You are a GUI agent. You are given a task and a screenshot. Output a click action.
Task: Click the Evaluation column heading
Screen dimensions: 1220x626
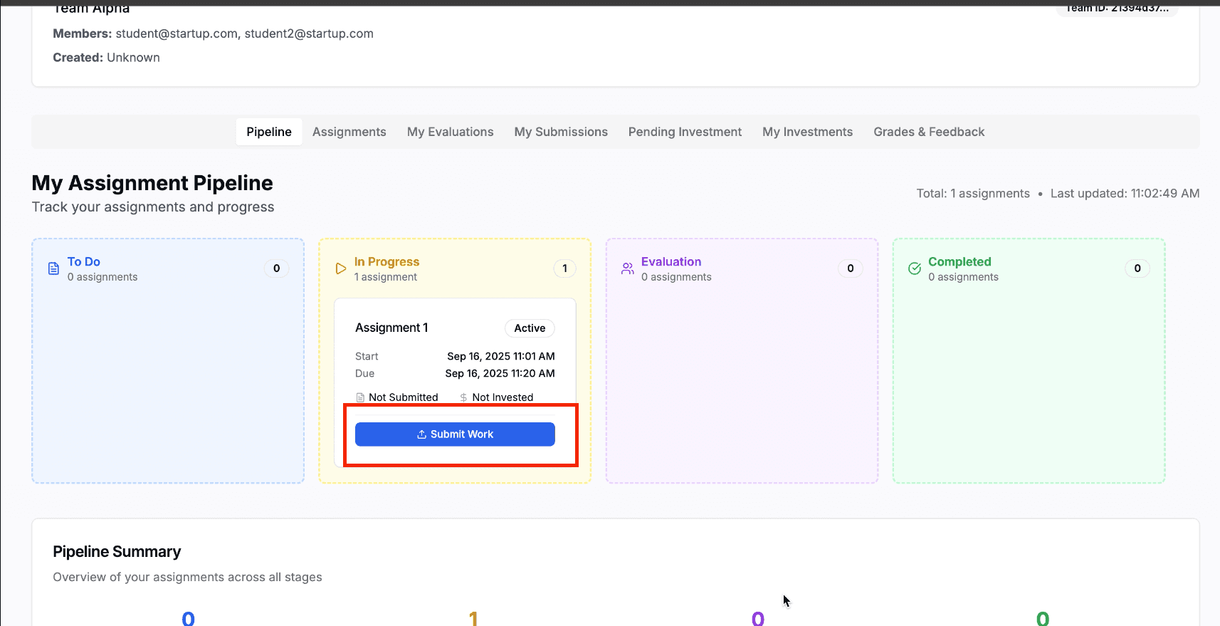[671, 261]
